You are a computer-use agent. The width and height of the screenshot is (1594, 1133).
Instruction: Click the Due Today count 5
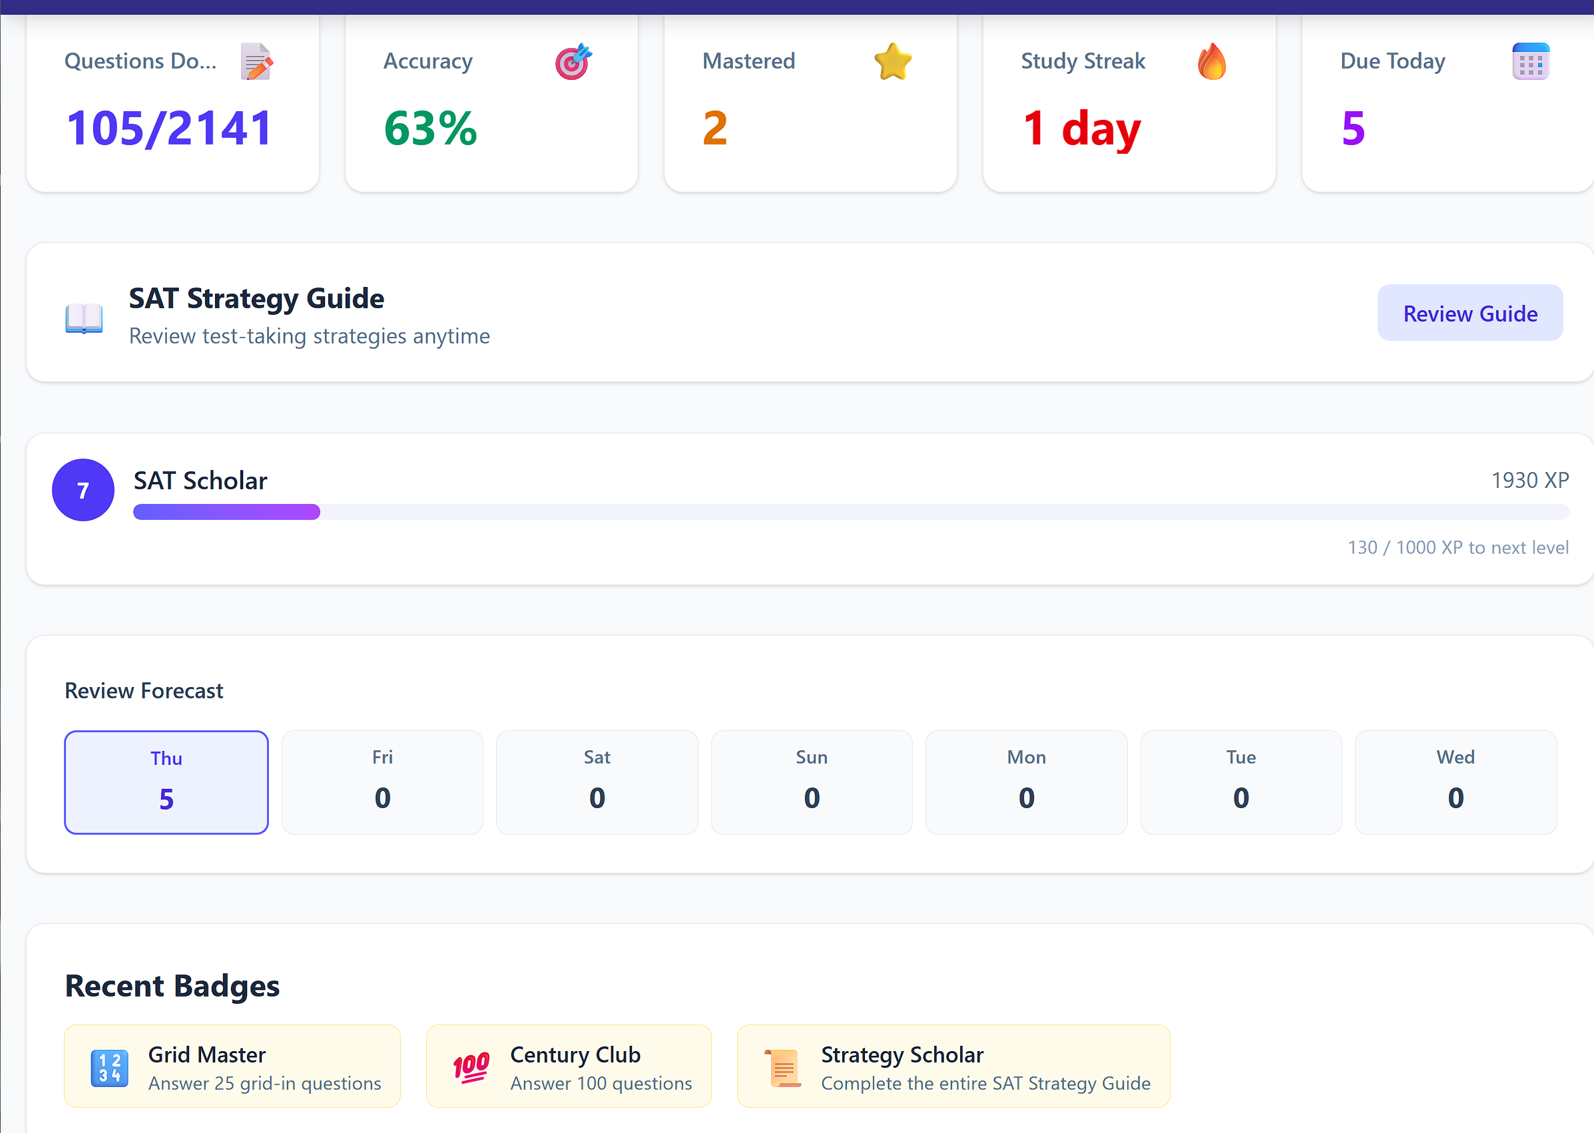(1353, 128)
